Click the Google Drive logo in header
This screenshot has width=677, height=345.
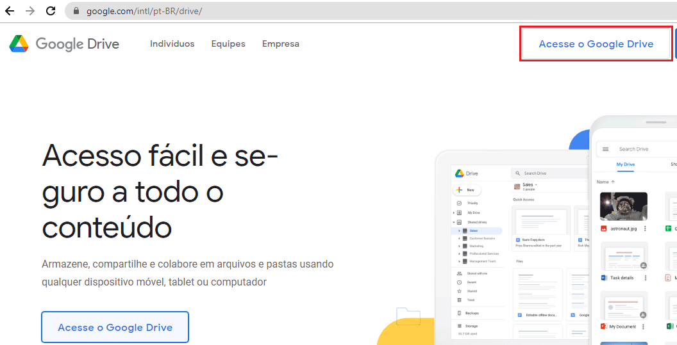(64, 44)
